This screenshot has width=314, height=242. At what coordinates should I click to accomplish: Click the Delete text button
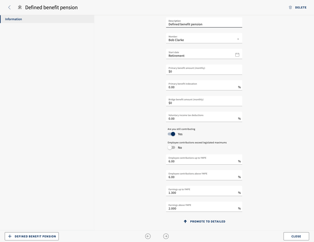click(x=300, y=7)
